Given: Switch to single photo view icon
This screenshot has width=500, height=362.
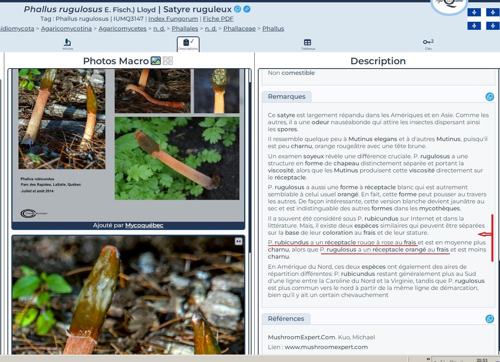Looking at the screenshot, I should [x=156, y=61].
